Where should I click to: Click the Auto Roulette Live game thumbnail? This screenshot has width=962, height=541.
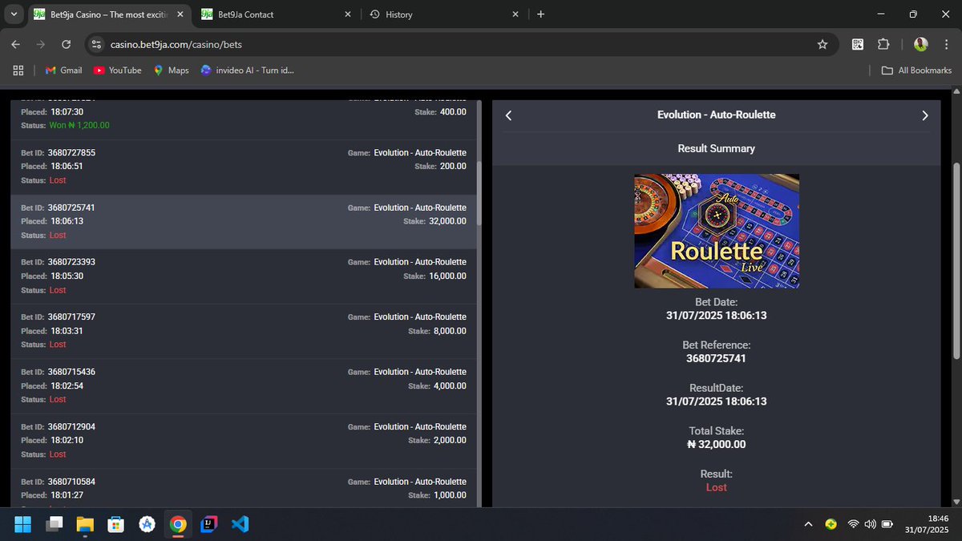[x=717, y=232]
